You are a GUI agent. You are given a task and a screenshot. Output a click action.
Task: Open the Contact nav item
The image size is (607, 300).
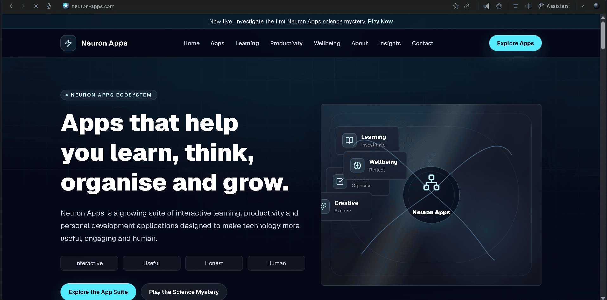click(422, 43)
